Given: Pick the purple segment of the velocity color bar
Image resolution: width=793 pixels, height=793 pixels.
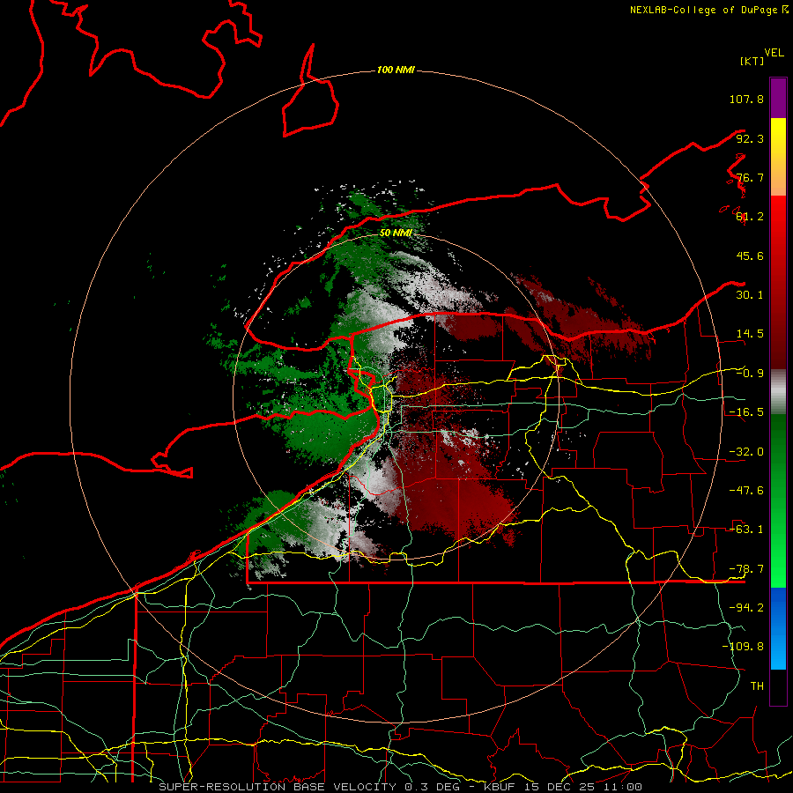Looking at the screenshot, I should coord(778,98).
